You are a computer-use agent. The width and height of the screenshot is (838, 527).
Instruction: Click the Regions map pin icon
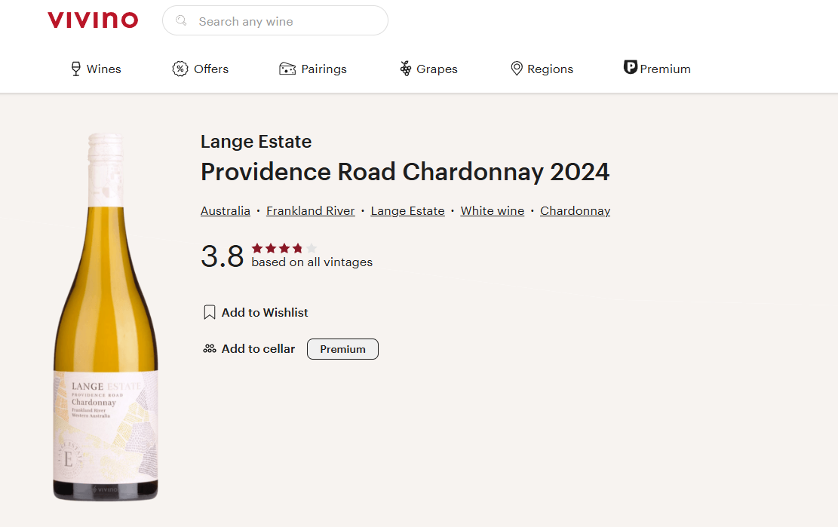(x=517, y=69)
